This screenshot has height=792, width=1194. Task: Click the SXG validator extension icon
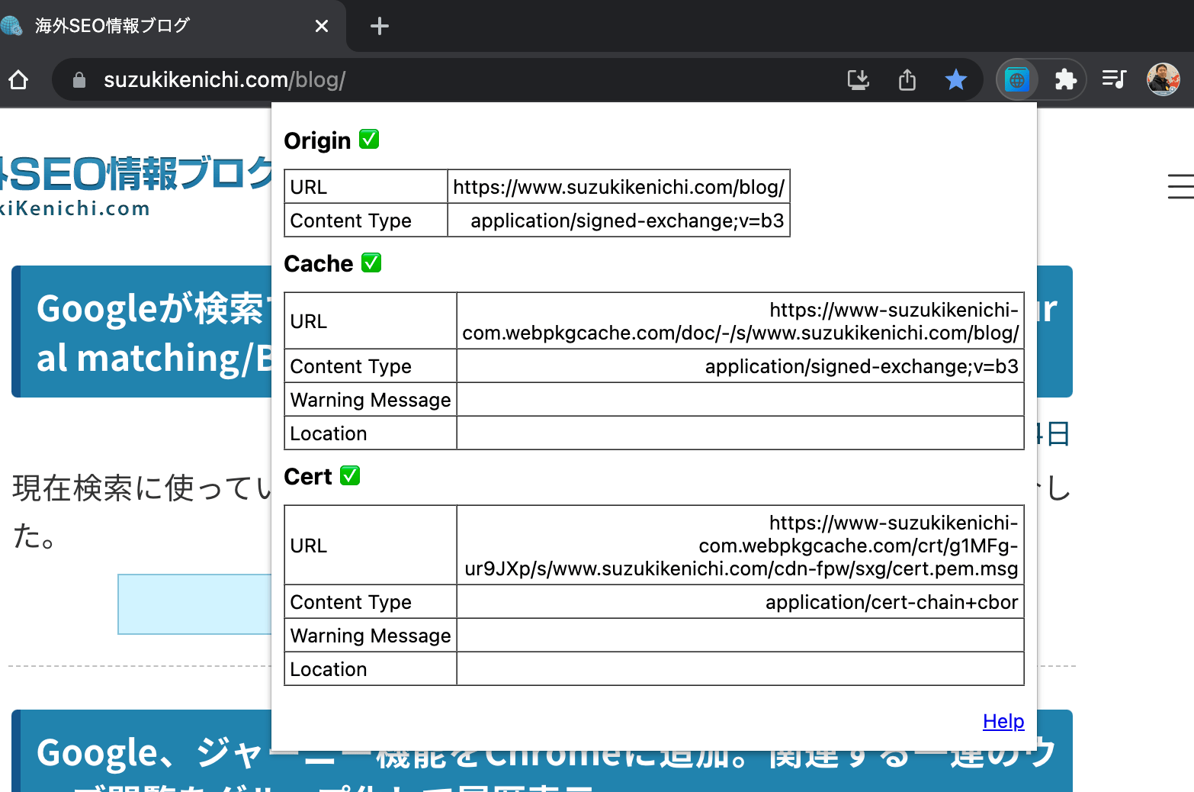tap(1017, 79)
